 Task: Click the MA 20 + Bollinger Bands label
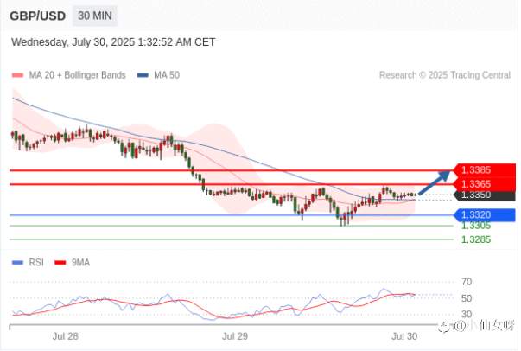[x=77, y=75]
